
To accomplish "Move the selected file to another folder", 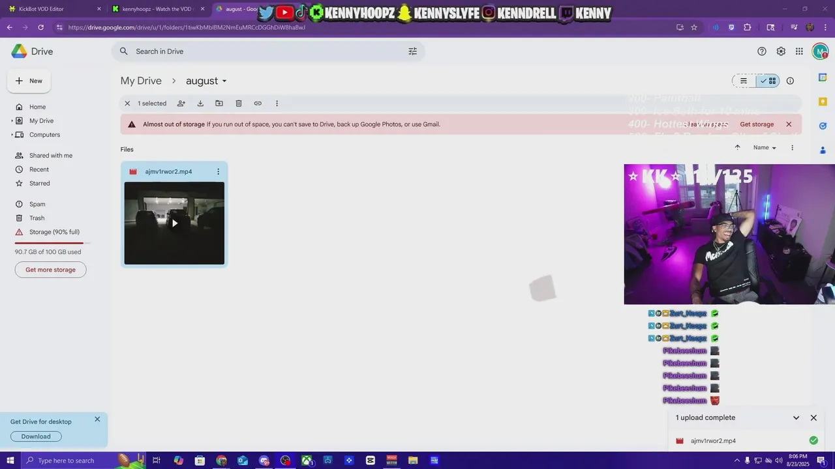I will pos(219,104).
